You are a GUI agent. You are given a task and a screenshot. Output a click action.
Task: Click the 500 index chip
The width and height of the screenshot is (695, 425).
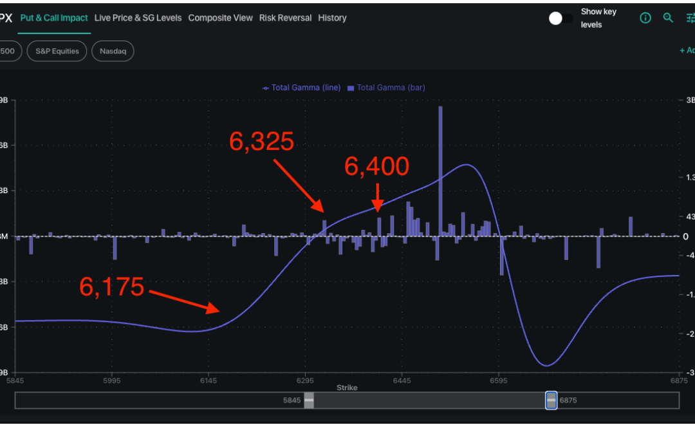click(x=8, y=50)
